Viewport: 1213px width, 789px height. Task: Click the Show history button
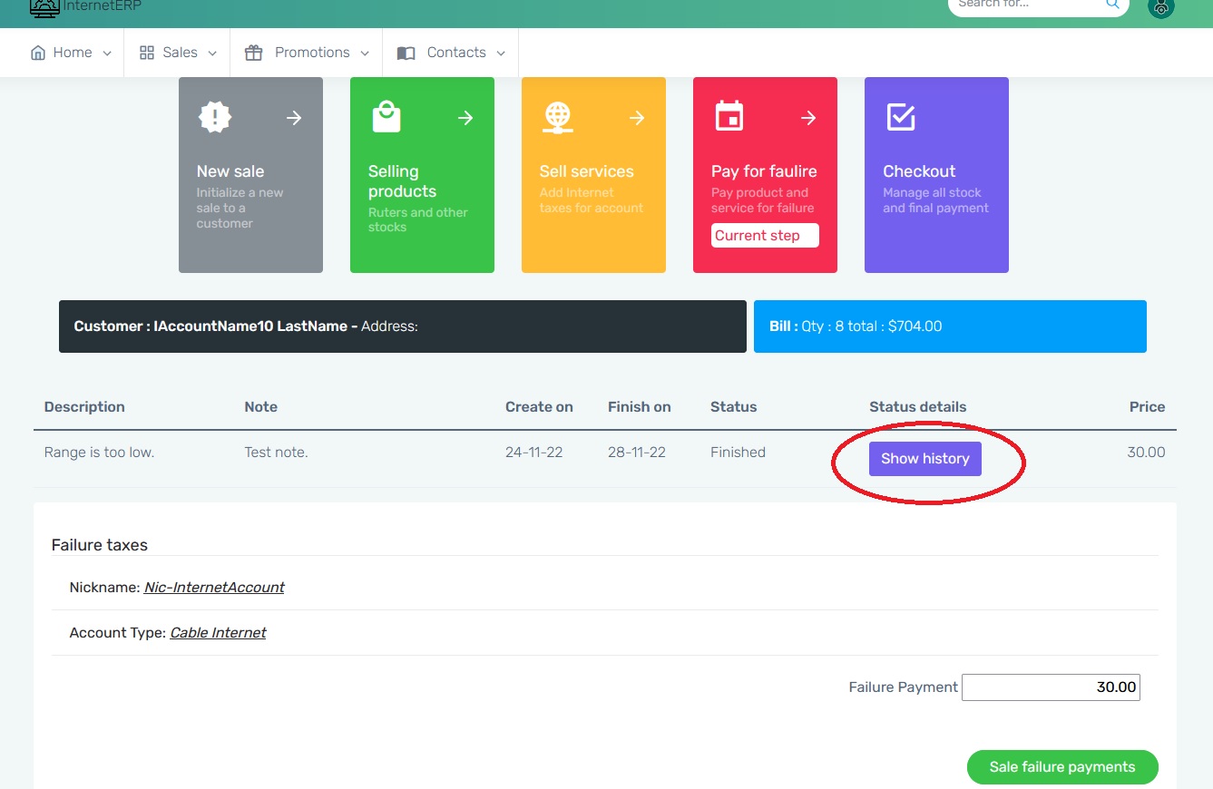tap(925, 459)
